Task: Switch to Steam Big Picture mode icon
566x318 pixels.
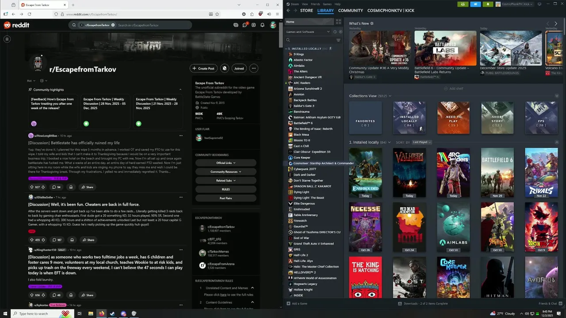Action: pyautogui.click(x=539, y=4)
